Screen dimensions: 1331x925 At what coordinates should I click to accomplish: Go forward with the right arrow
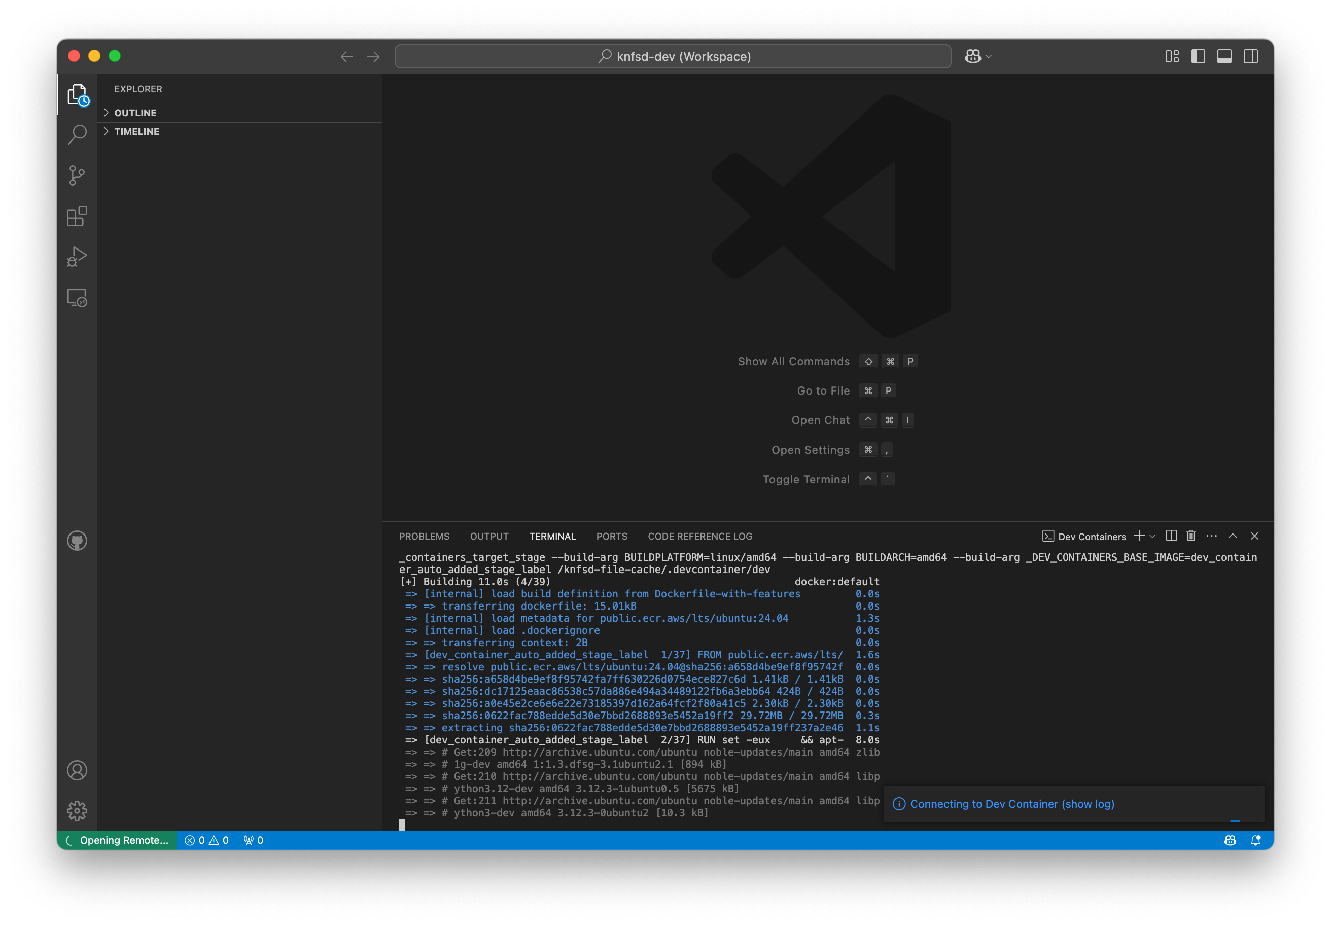pos(373,56)
